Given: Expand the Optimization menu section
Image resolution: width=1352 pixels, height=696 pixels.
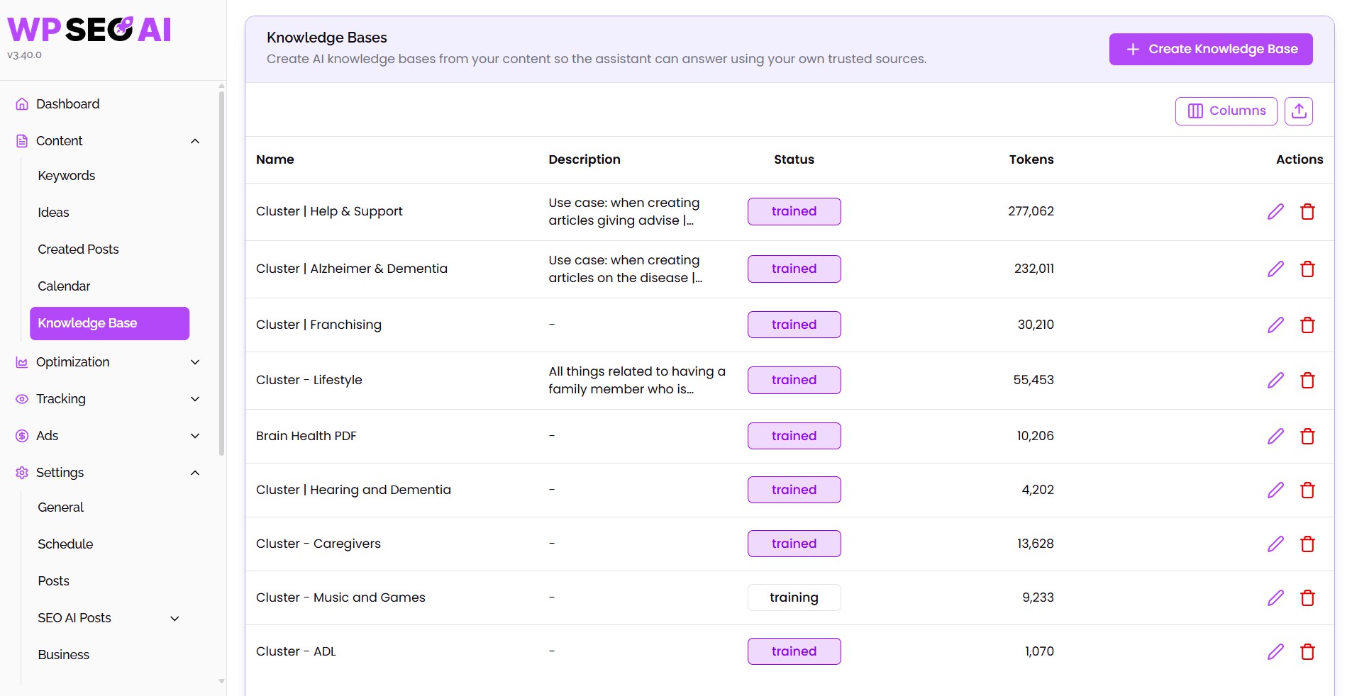Looking at the screenshot, I should click(x=195, y=362).
